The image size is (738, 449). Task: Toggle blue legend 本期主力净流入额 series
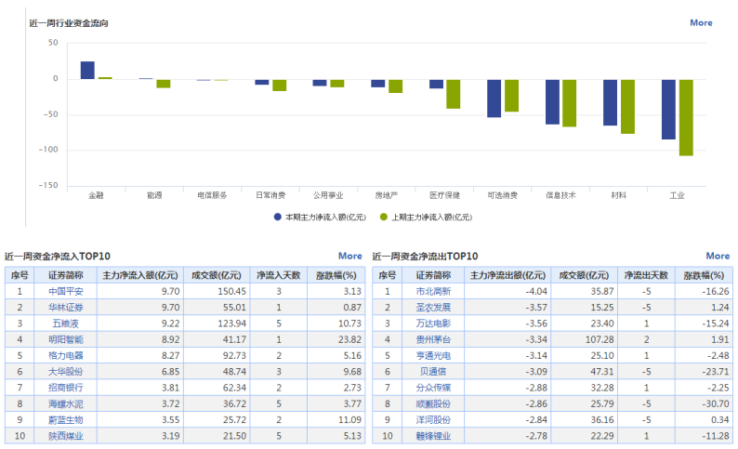(x=320, y=217)
